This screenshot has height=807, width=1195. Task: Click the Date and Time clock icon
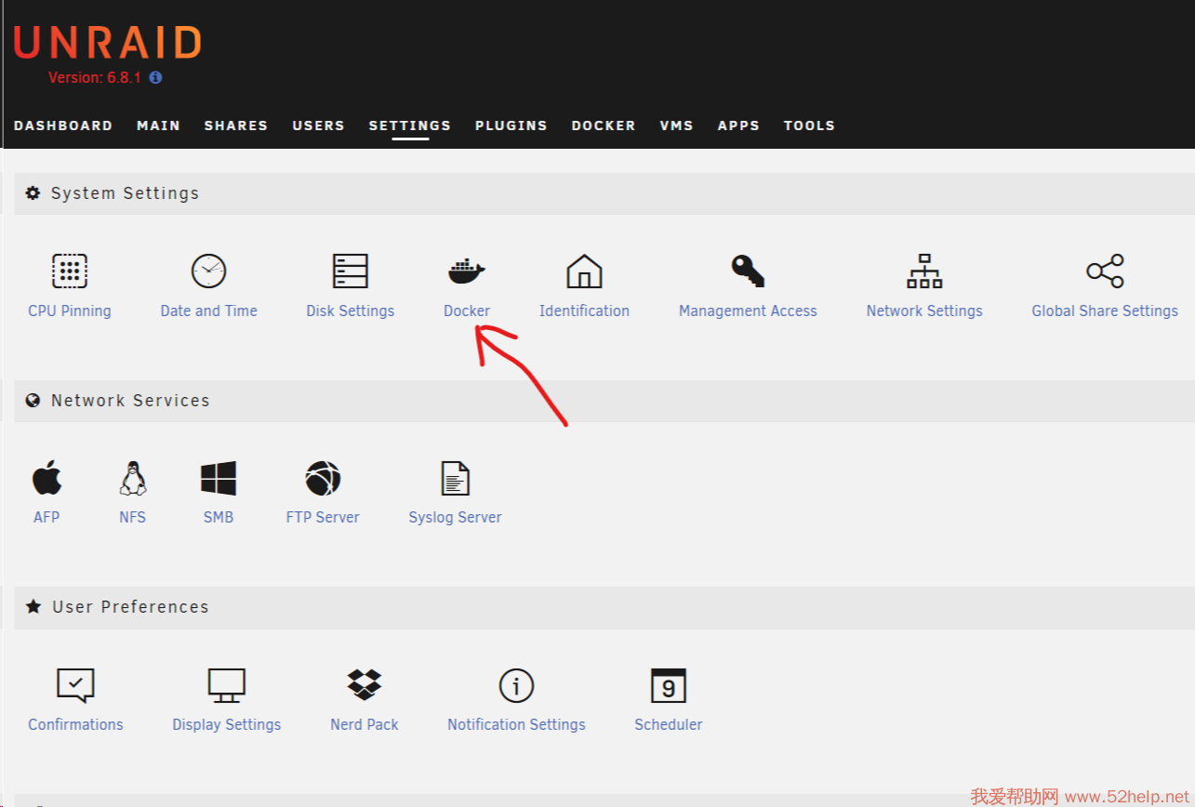pos(208,271)
